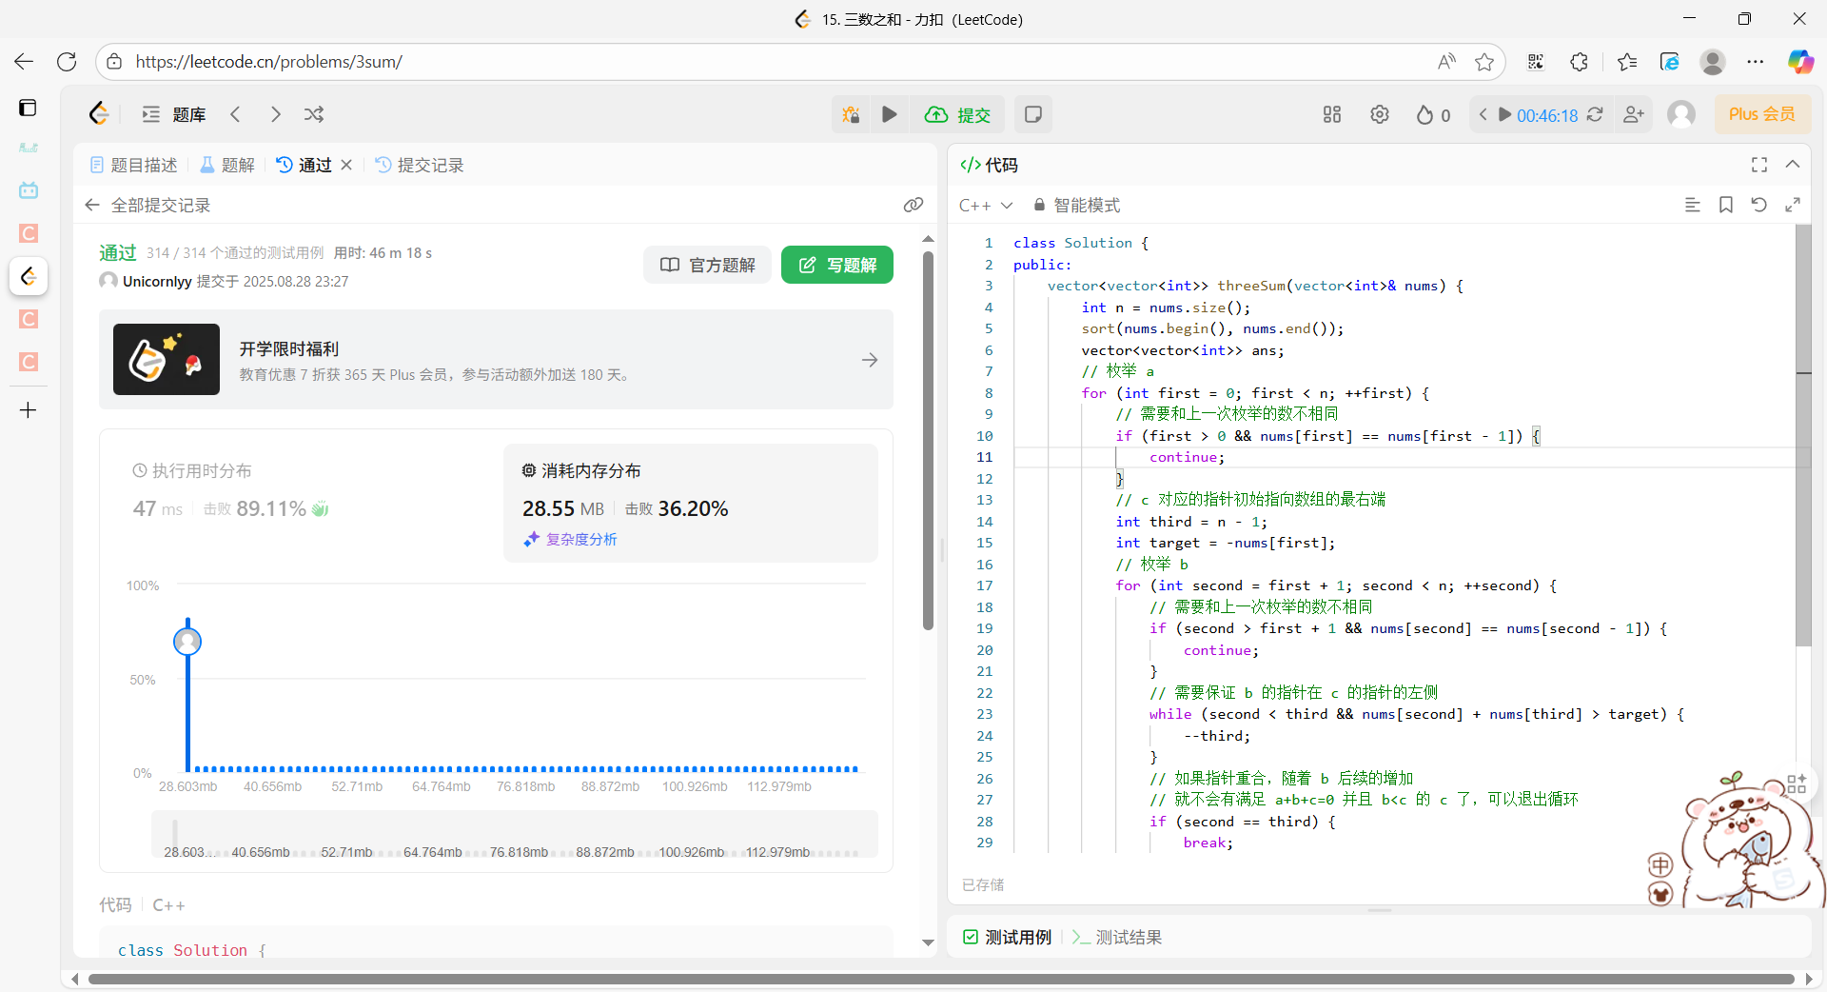1827x992 pixels.
Task: Click the memory range slider strip
Action: click(515, 835)
